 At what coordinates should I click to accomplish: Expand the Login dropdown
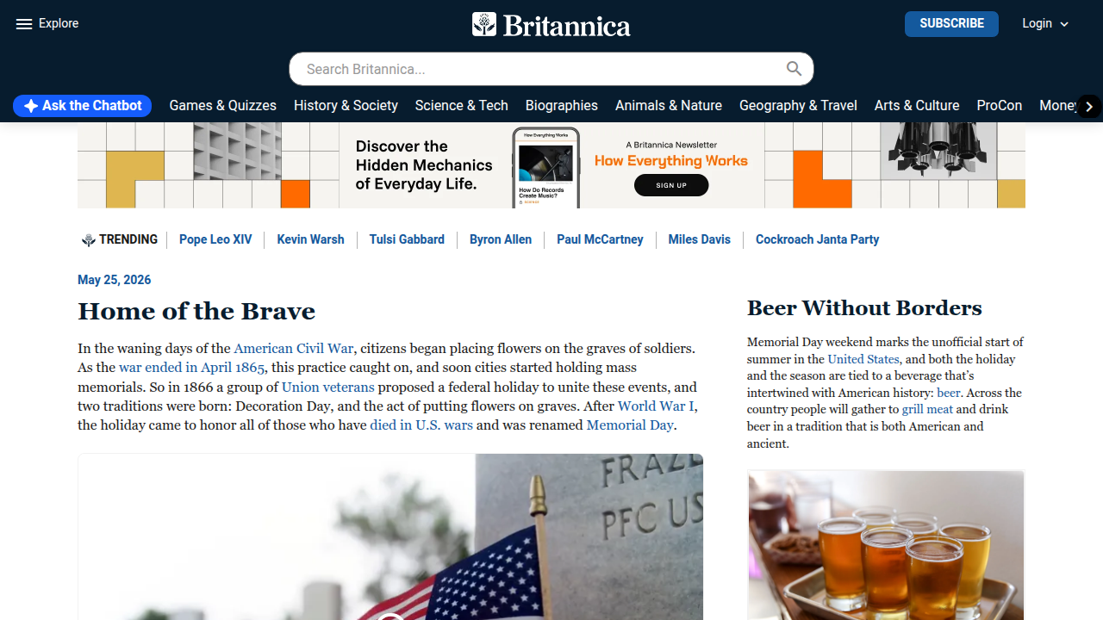tap(1045, 23)
